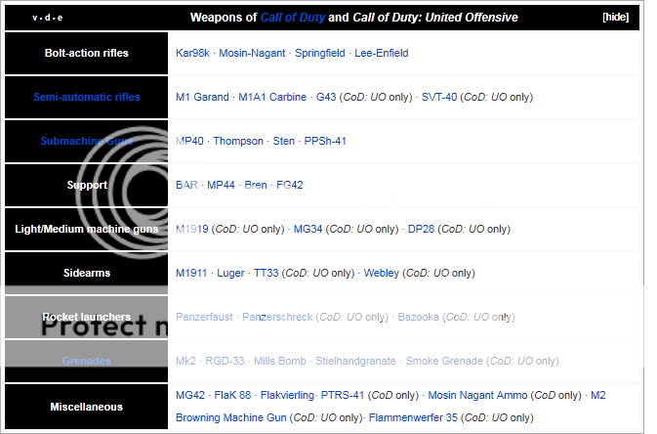
Task: Open the Mosin-Nagant weapon link
Action: coord(252,53)
